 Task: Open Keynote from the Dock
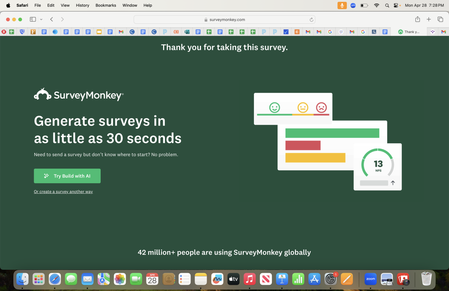click(x=282, y=279)
